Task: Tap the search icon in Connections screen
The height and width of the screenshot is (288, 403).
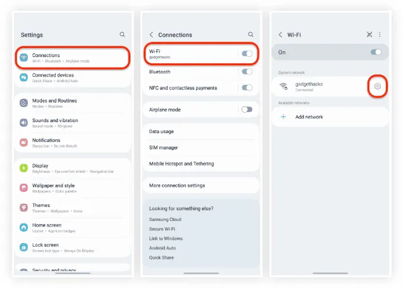Action: (x=251, y=35)
